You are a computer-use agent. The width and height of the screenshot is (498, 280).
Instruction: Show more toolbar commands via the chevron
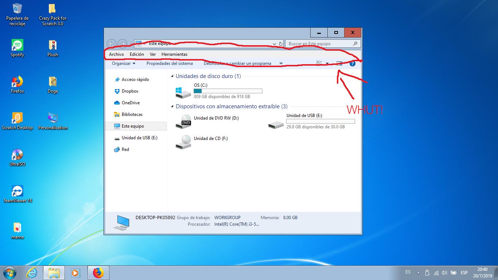[281, 63]
